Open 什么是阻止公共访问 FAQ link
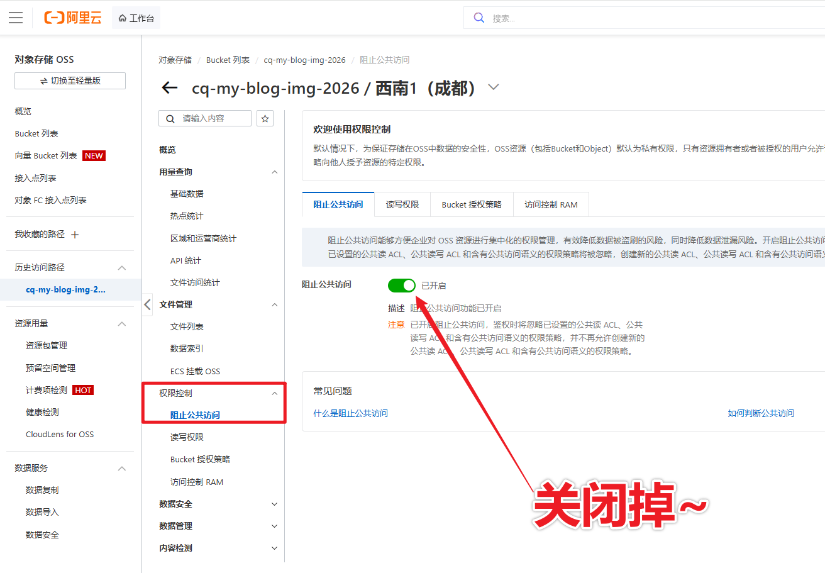This screenshot has height=573, width=825. pyautogui.click(x=351, y=413)
